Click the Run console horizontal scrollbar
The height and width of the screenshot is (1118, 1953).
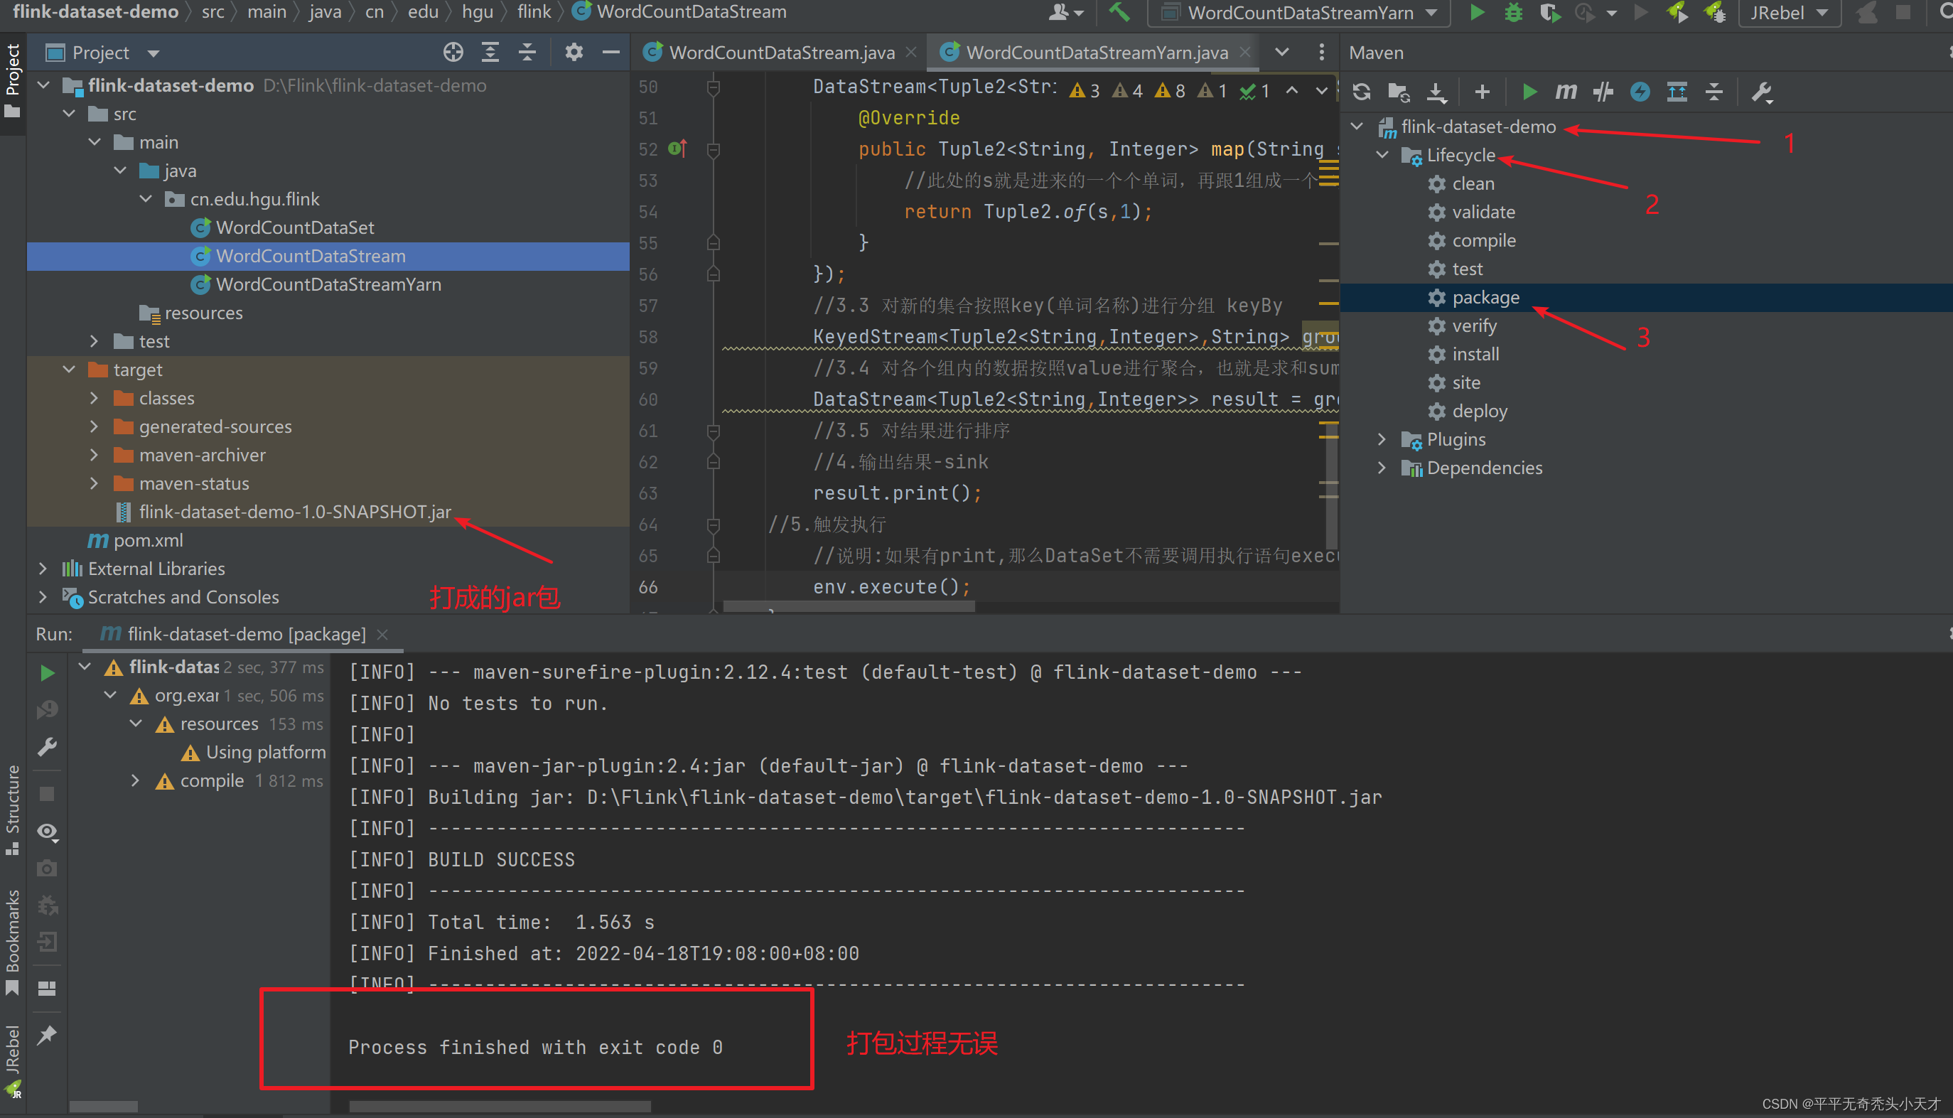coord(499,1107)
